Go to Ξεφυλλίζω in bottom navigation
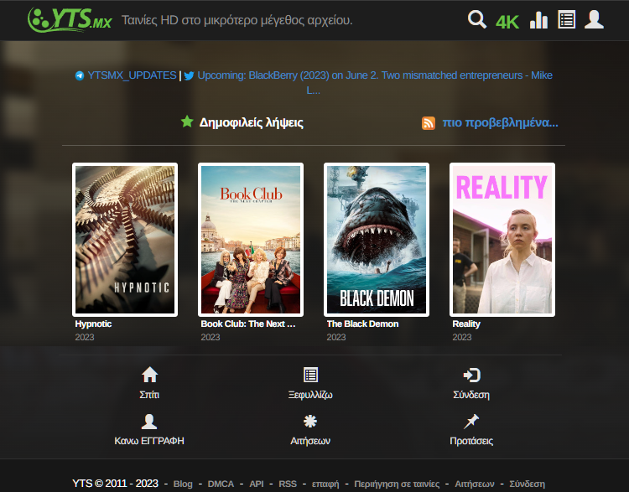Viewport: 629px width, 492px height. (310, 395)
